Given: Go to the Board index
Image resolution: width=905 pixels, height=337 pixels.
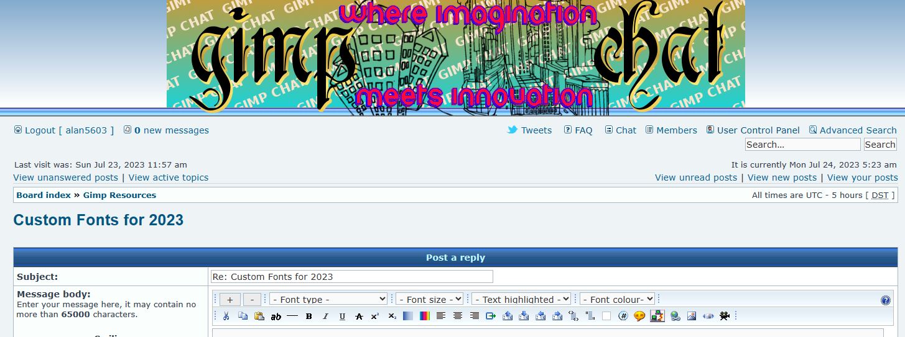Looking at the screenshot, I should (44, 195).
